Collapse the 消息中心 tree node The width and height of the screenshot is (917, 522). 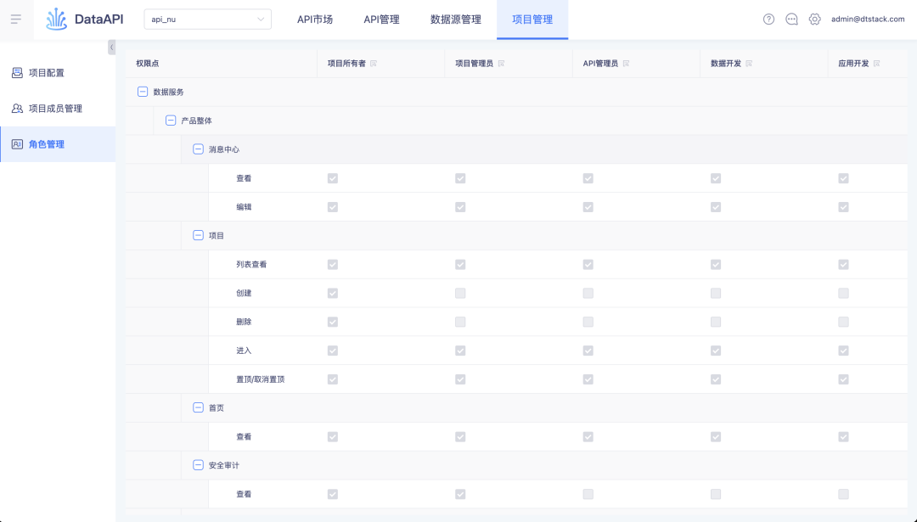click(x=198, y=149)
